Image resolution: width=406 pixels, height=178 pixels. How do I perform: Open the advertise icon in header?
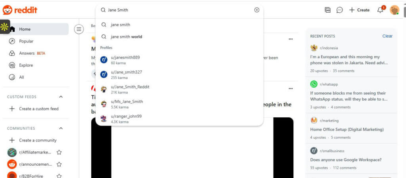pos(328,10)
